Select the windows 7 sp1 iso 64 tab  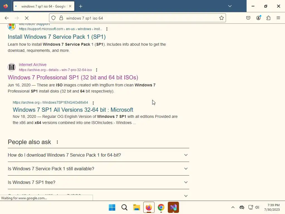coord(44,6)
